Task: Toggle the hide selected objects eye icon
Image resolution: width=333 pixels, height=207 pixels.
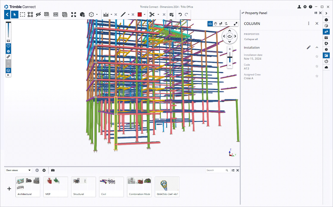Action: (38, 15)
